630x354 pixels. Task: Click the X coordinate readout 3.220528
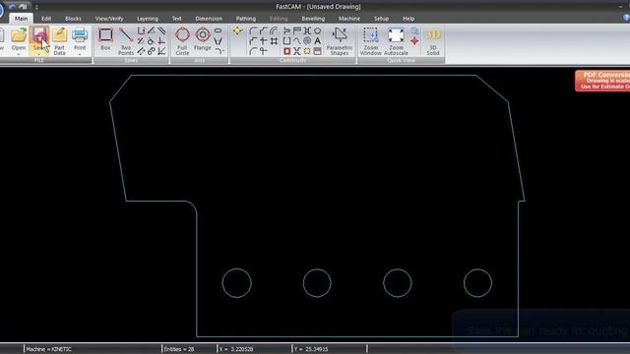tap(236, 349)
